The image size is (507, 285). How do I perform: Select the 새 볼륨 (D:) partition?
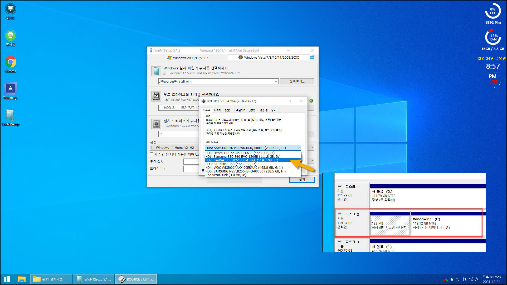[x=427, y=196]
